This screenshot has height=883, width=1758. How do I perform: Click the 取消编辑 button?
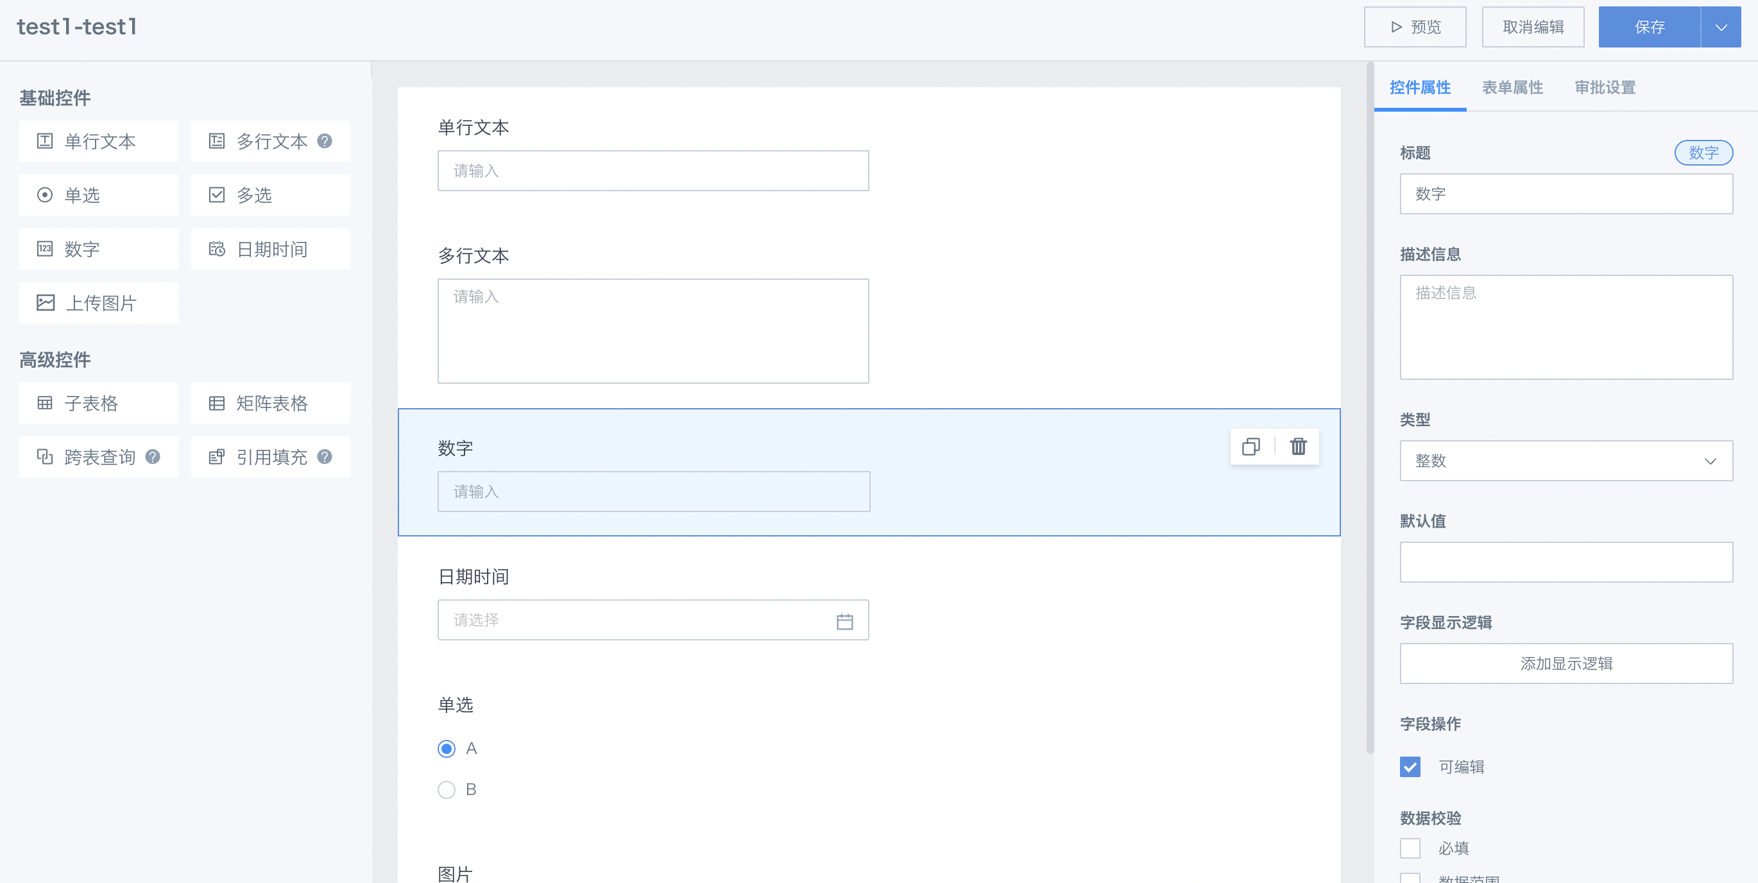(1533, 28)
